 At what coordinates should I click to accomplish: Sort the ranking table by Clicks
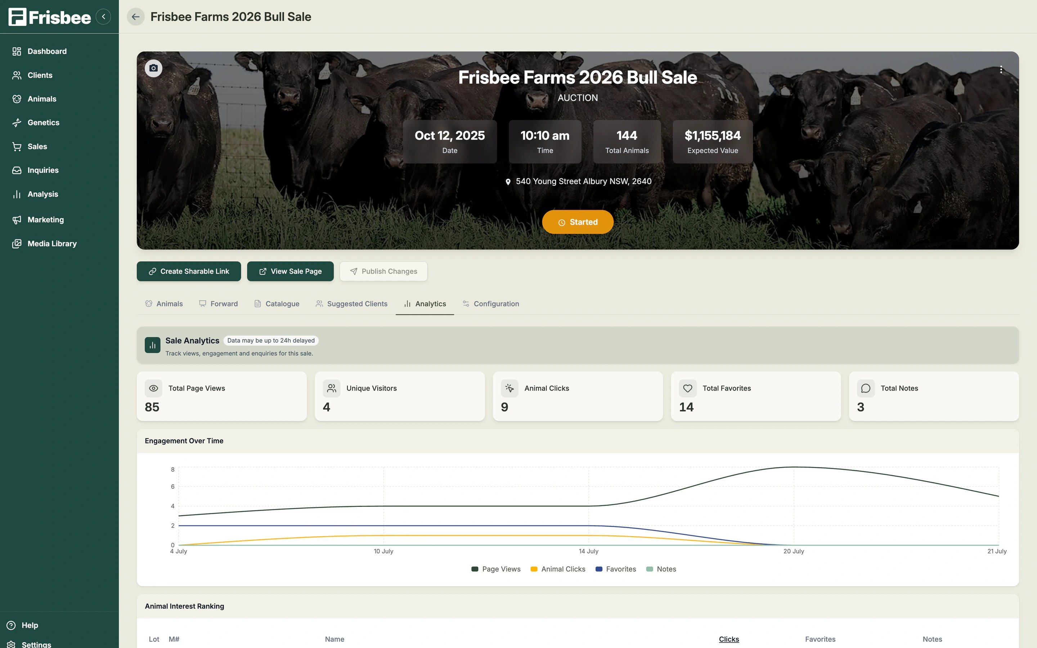coord(729,639)
